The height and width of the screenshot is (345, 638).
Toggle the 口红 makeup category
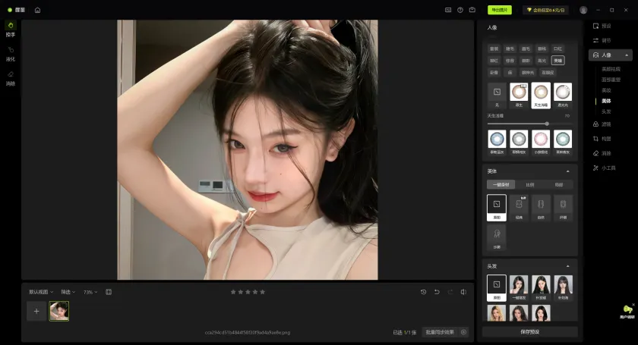[x=557, y=49]
